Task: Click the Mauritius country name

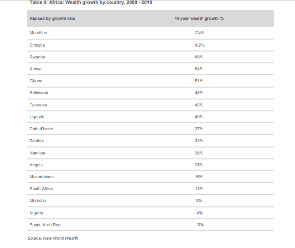Action: 38,33
